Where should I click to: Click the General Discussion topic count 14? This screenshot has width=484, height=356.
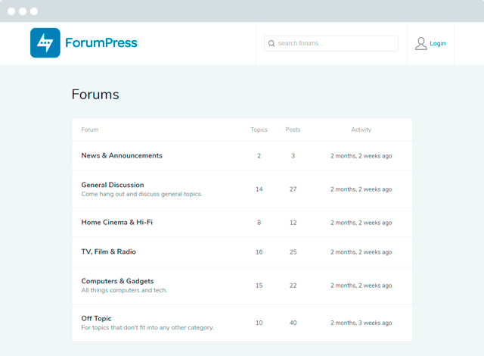[259, 189]
